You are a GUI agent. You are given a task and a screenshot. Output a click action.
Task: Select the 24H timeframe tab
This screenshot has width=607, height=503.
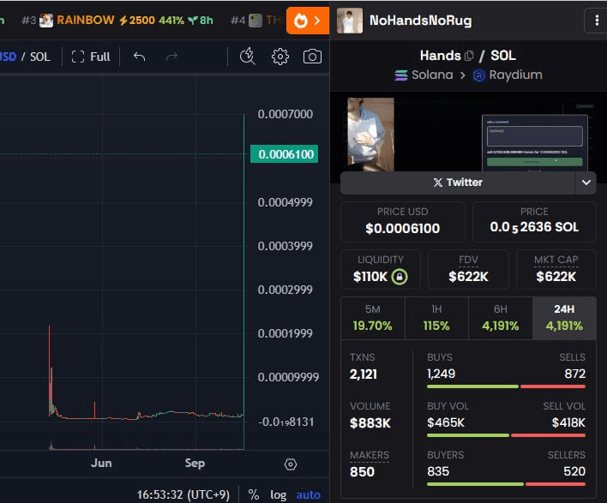coord(564,318)
